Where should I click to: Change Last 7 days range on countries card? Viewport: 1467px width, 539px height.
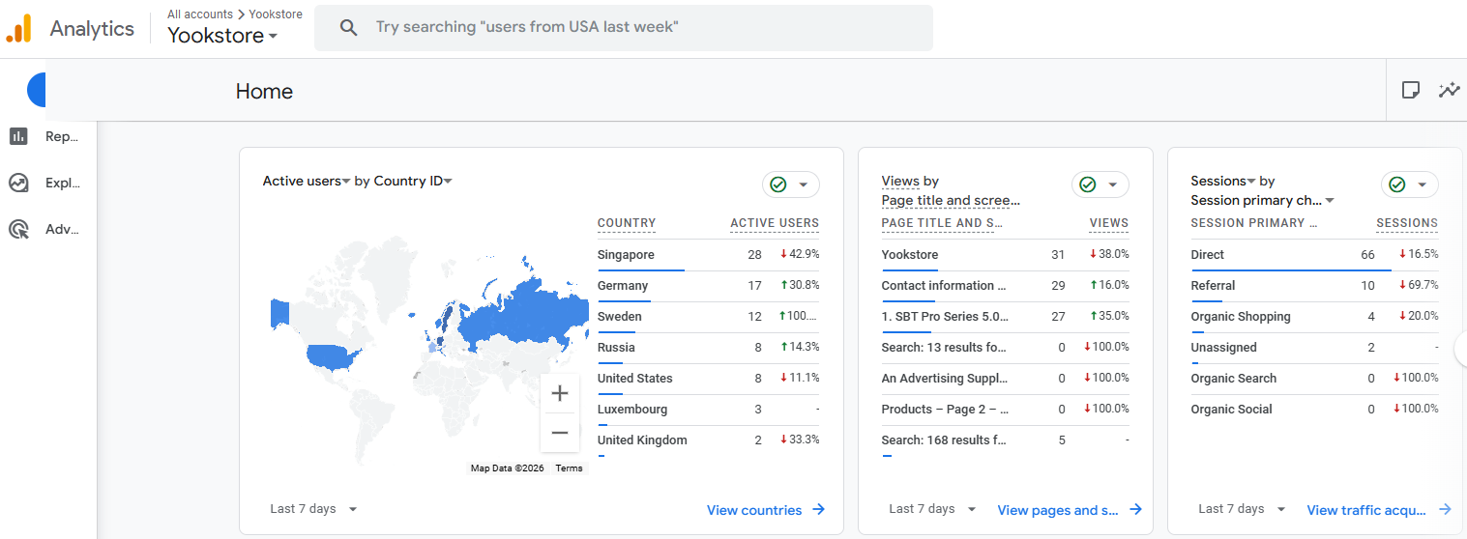(x=313, y=509)
